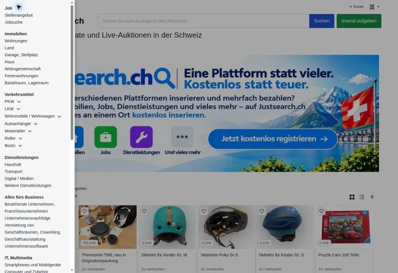Choose Haushalt under Dienstleistungen
Image resolution: width=398 pixels, height=273 pixels.
pos(13,164)
